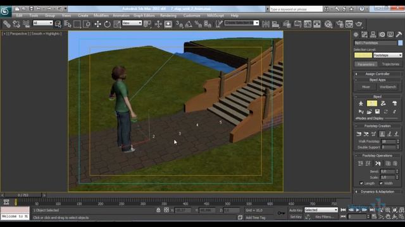Select the Link tool in main toolbar
405x227 pixels.
[x=7, y=24]
